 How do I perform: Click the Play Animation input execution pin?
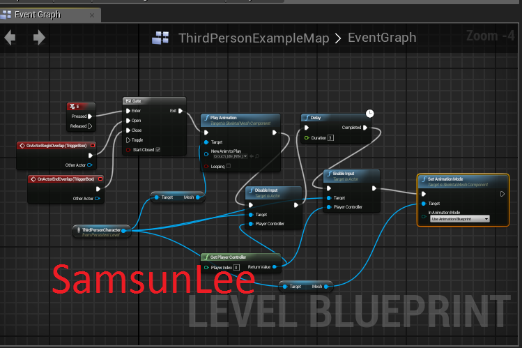[206, 133]
